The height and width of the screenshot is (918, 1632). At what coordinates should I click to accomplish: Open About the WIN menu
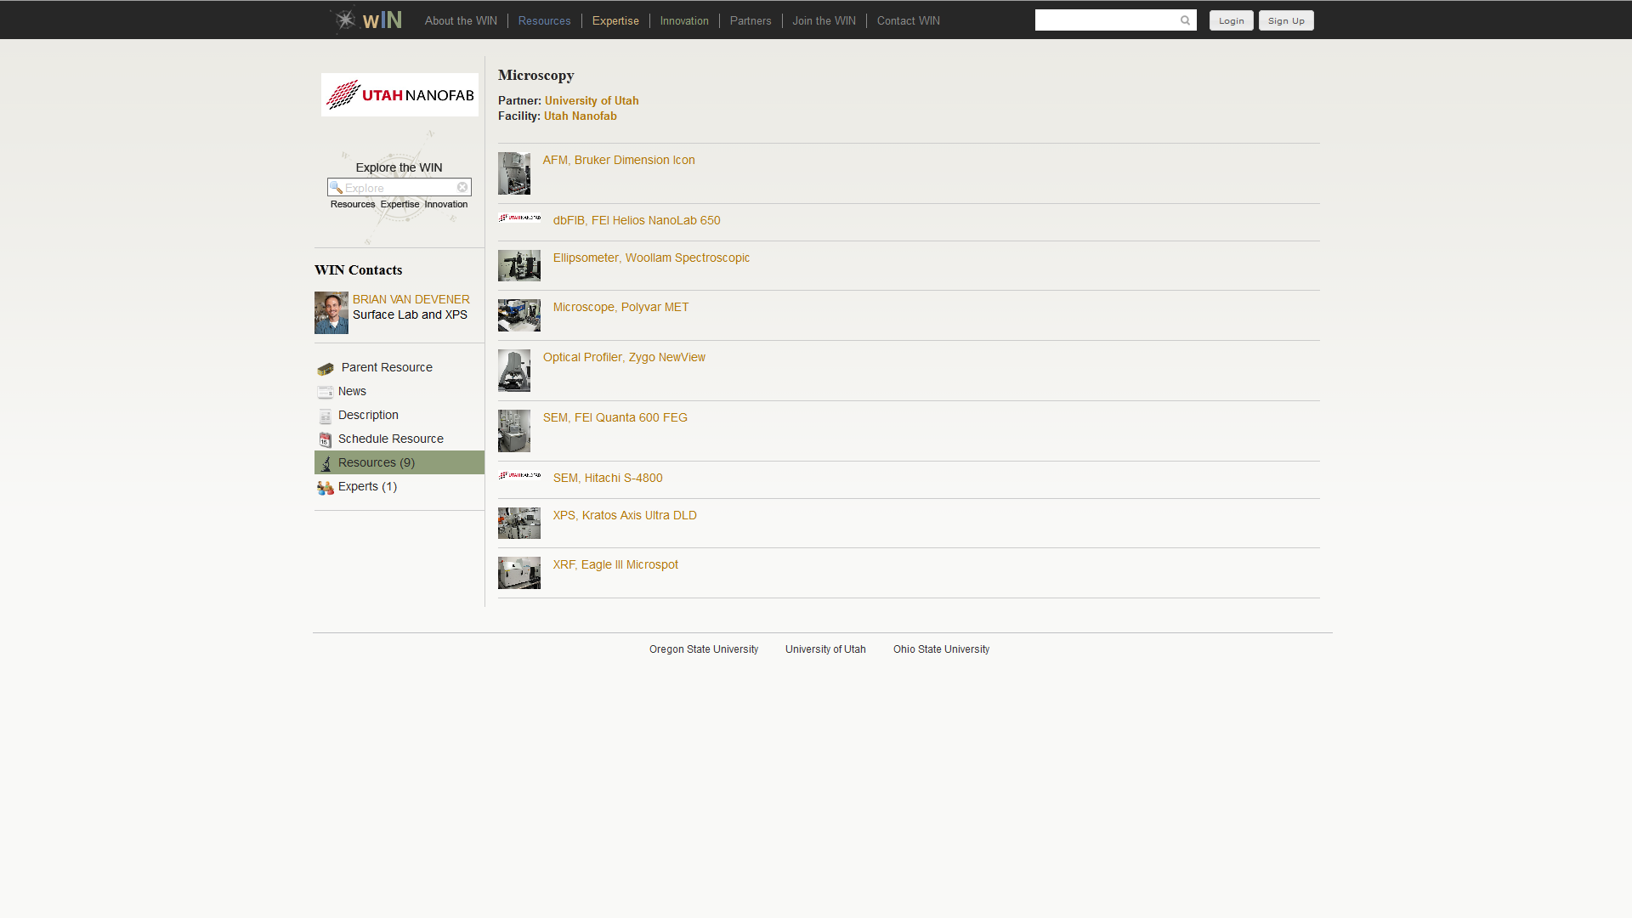coord(461,20)
